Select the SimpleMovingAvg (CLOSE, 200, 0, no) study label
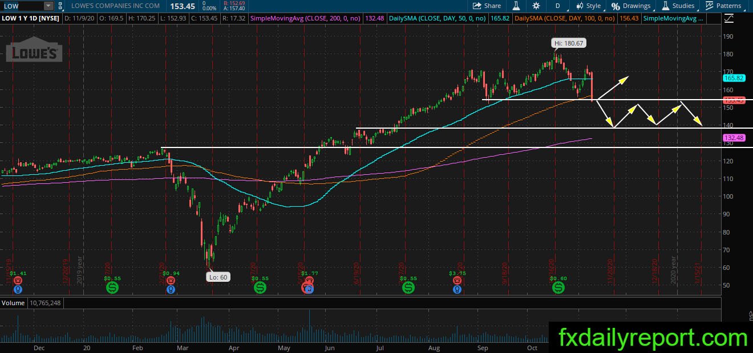This screenshot has width=753, height=353. click(305, 19)
